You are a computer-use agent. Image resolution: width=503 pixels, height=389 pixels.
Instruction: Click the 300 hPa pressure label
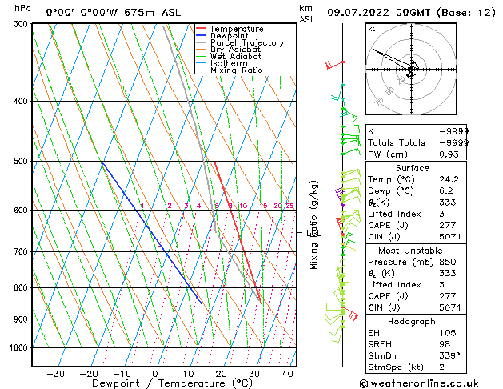(22, 24)
